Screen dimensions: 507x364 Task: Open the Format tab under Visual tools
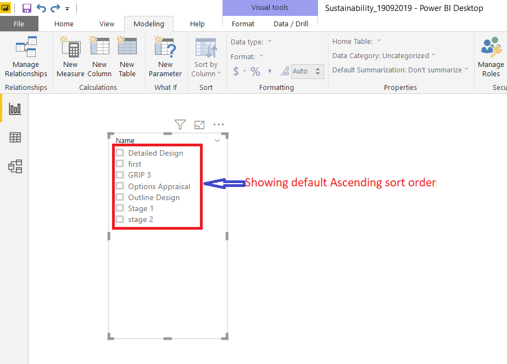[243, 24]
